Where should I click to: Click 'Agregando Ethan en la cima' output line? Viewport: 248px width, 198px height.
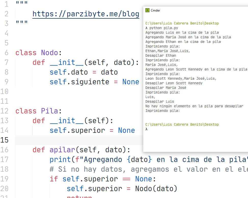[183, 42]
